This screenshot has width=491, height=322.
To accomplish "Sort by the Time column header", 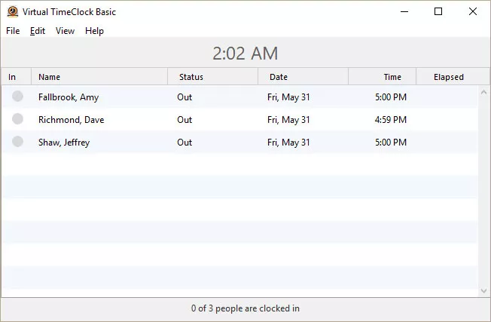I will tap(382, 76).
